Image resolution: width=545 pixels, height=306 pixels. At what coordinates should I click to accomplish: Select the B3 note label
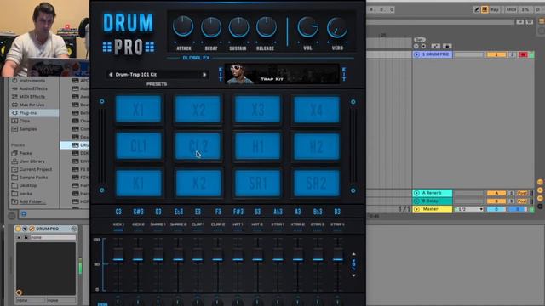(337, 212)
